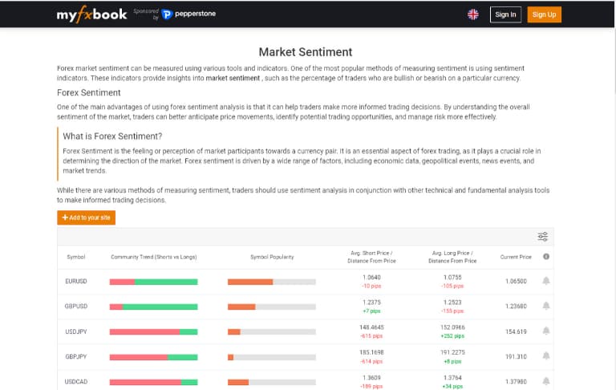The height and width of the screenshot is (390, 616).
Task: Open language selector UK flag
Action: 473,14
